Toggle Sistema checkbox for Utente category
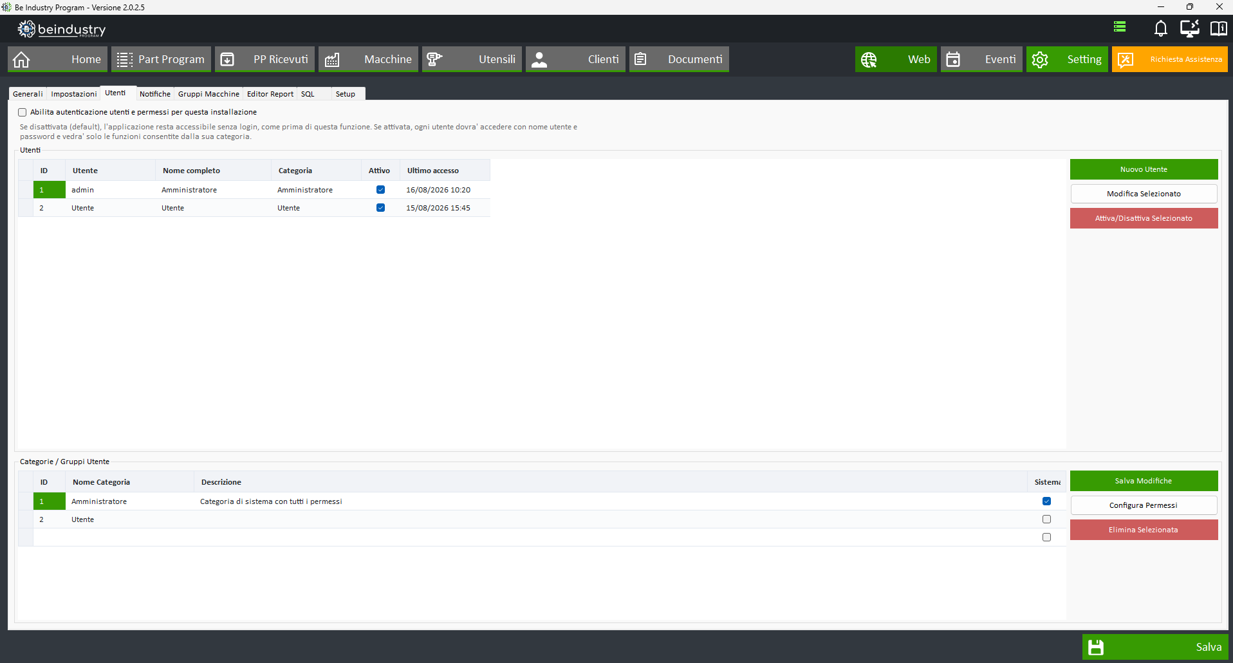Viewport: 1233px width, 663px height. (1046, 519)
